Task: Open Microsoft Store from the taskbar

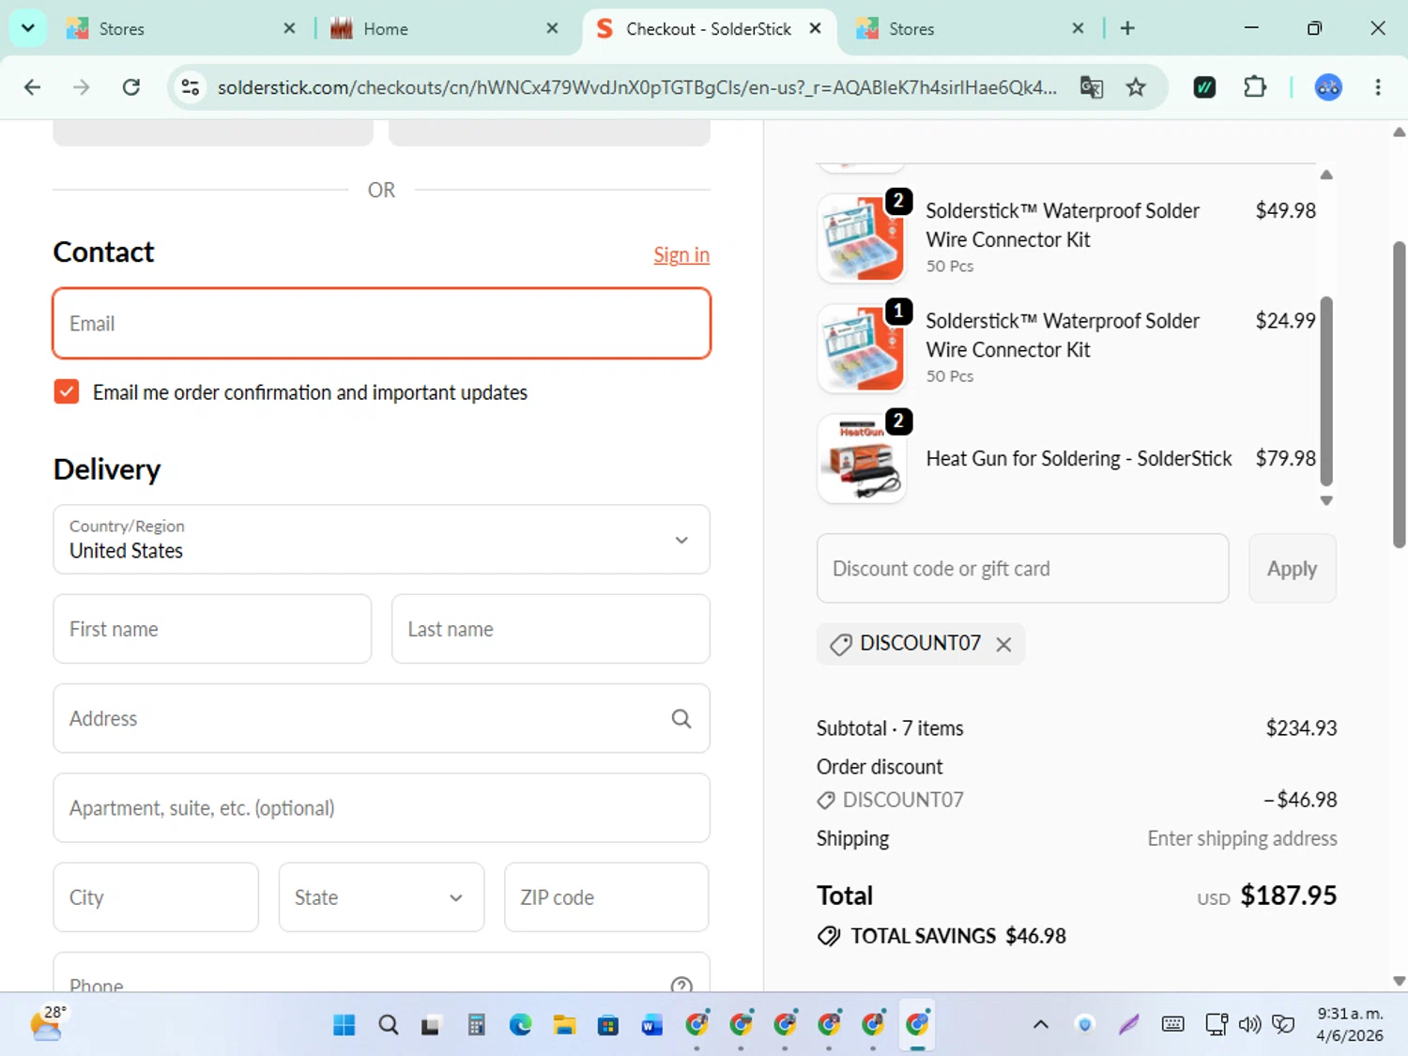Action: tap(608, 1025)
